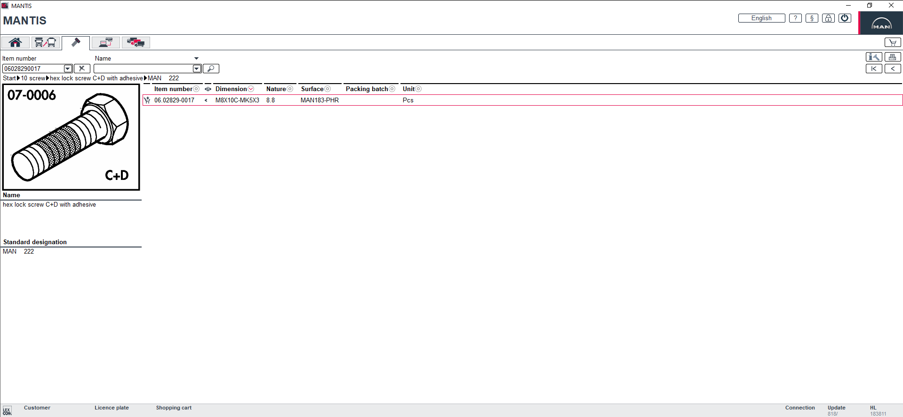Click Update status bar entry
Viewport: 903px width, 417px height.
click(837, 410)
